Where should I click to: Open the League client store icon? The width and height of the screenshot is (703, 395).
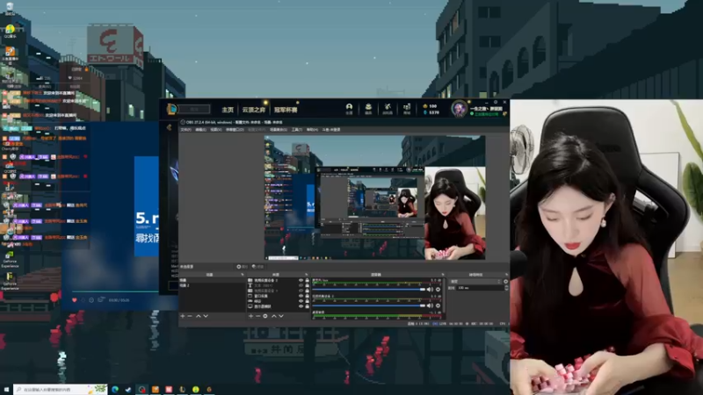(x=407, y=108)
